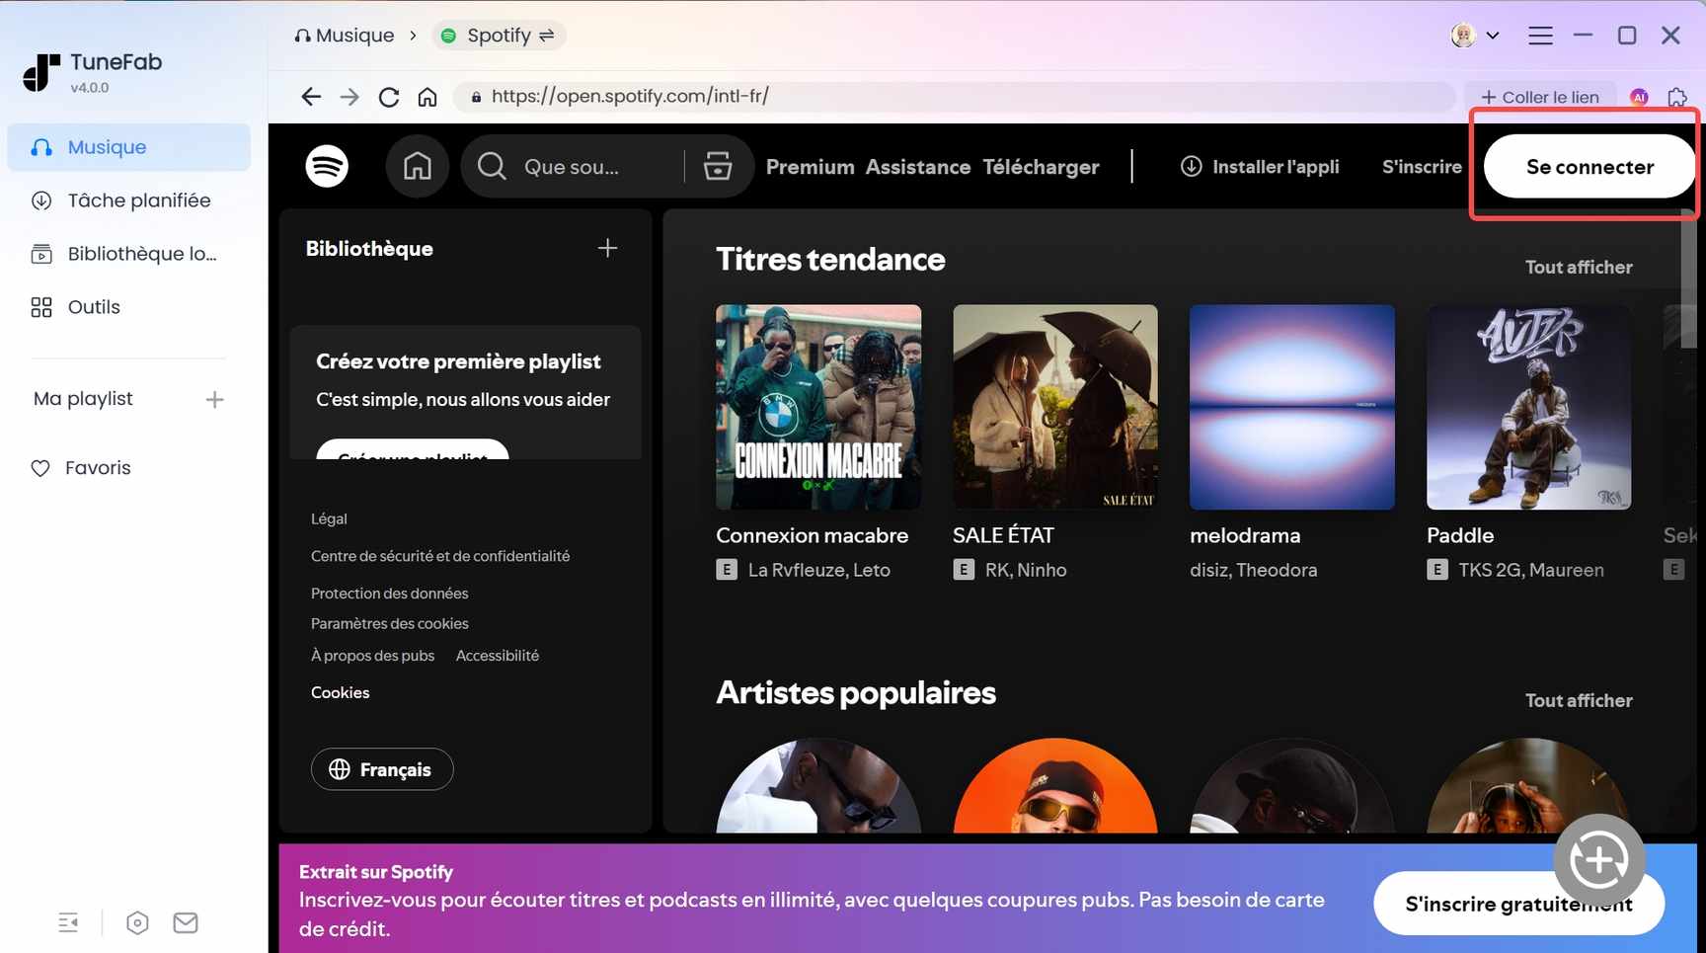Reload the Spotify page

tap(388, 96)
